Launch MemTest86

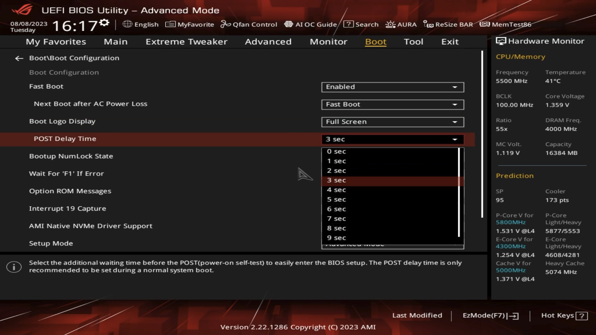click(506, 24)
